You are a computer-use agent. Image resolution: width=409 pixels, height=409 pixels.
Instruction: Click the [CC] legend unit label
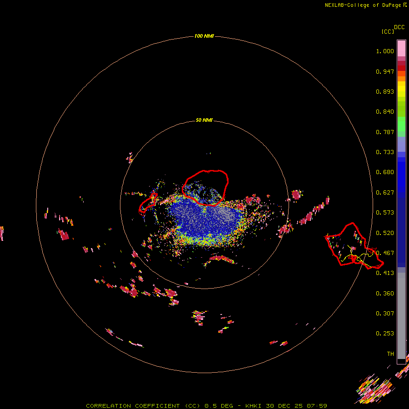(388, 31)
